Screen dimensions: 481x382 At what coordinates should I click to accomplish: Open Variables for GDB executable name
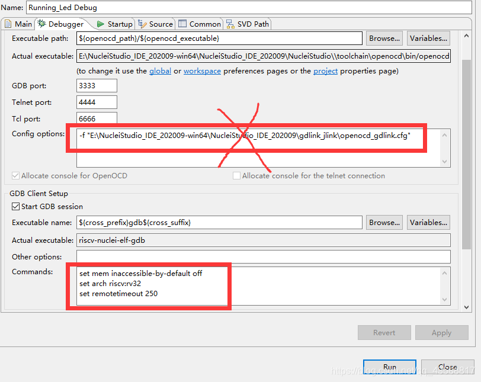(428, 222)
